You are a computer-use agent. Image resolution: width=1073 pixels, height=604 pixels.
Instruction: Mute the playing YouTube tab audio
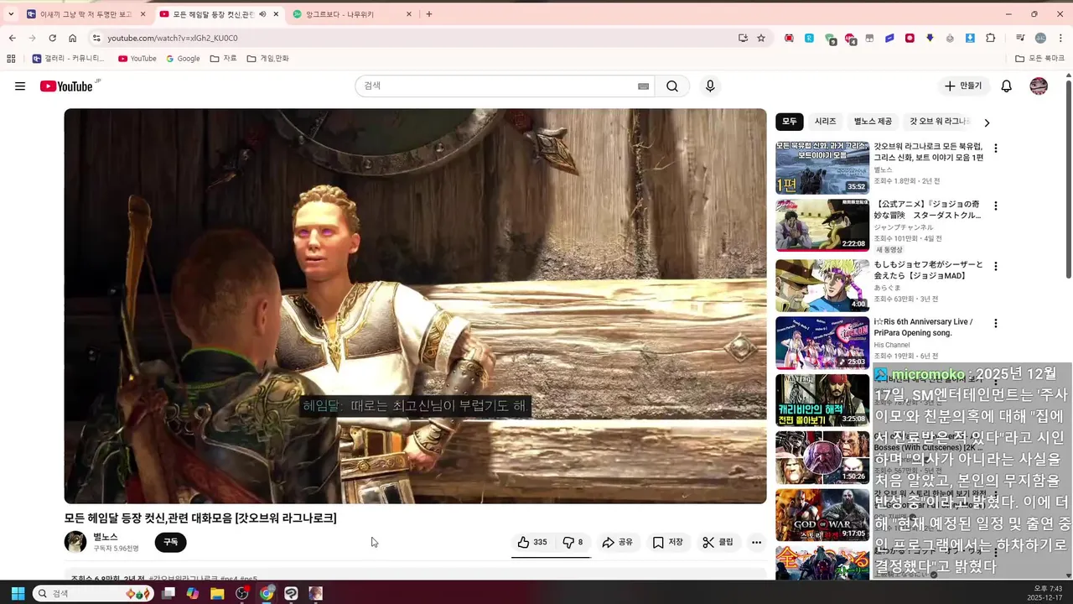(x=263, y=14)
